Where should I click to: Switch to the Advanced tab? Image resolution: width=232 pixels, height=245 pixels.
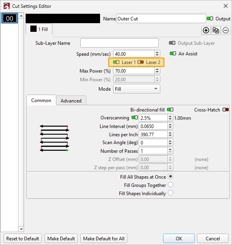[x=71, y=101]
